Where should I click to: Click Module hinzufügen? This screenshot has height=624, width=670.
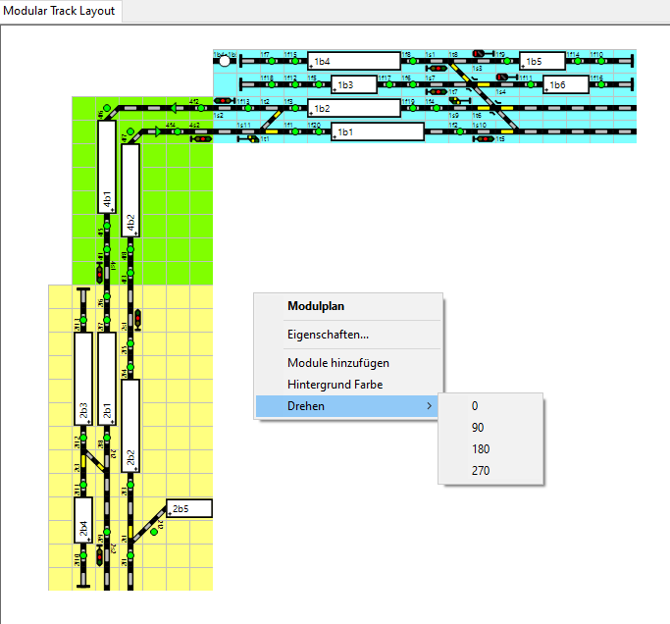click(x=337, y=363)
